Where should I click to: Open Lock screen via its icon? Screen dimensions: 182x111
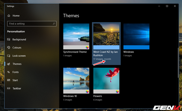point(9,56)
